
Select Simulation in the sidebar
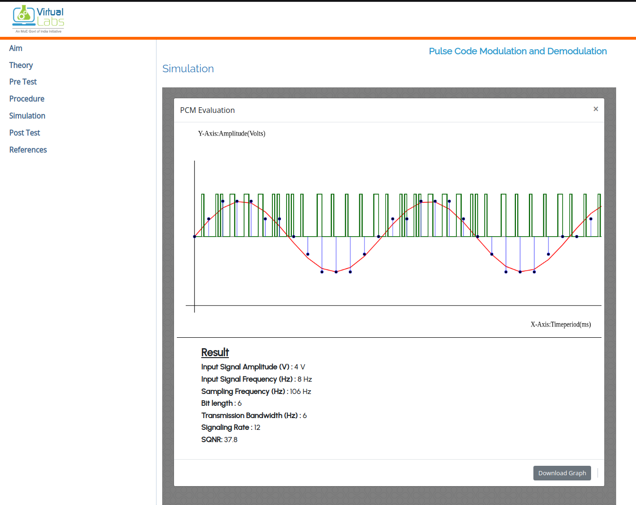click(x=27, y=116)
